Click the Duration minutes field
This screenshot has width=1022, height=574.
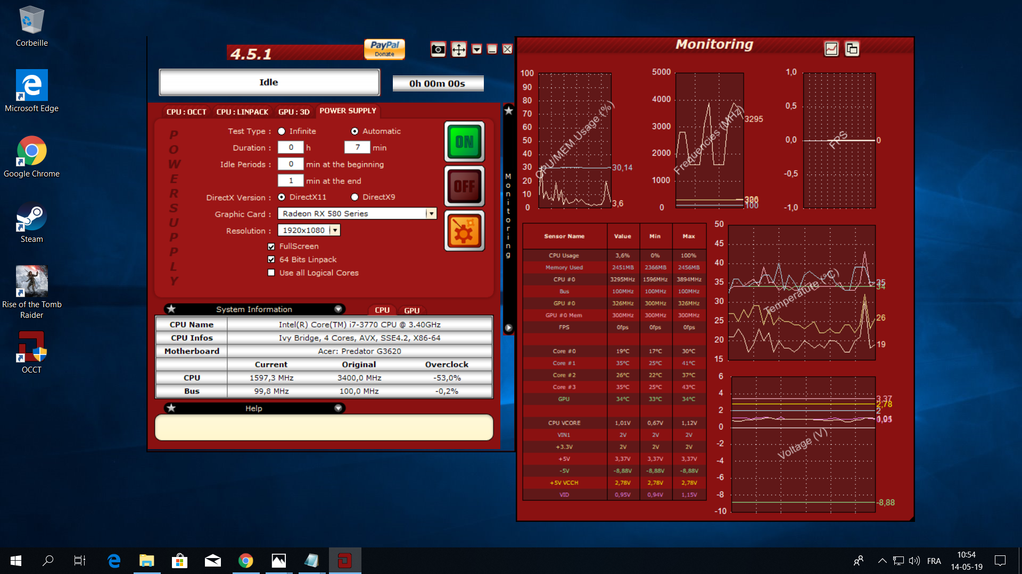point(357,147)
